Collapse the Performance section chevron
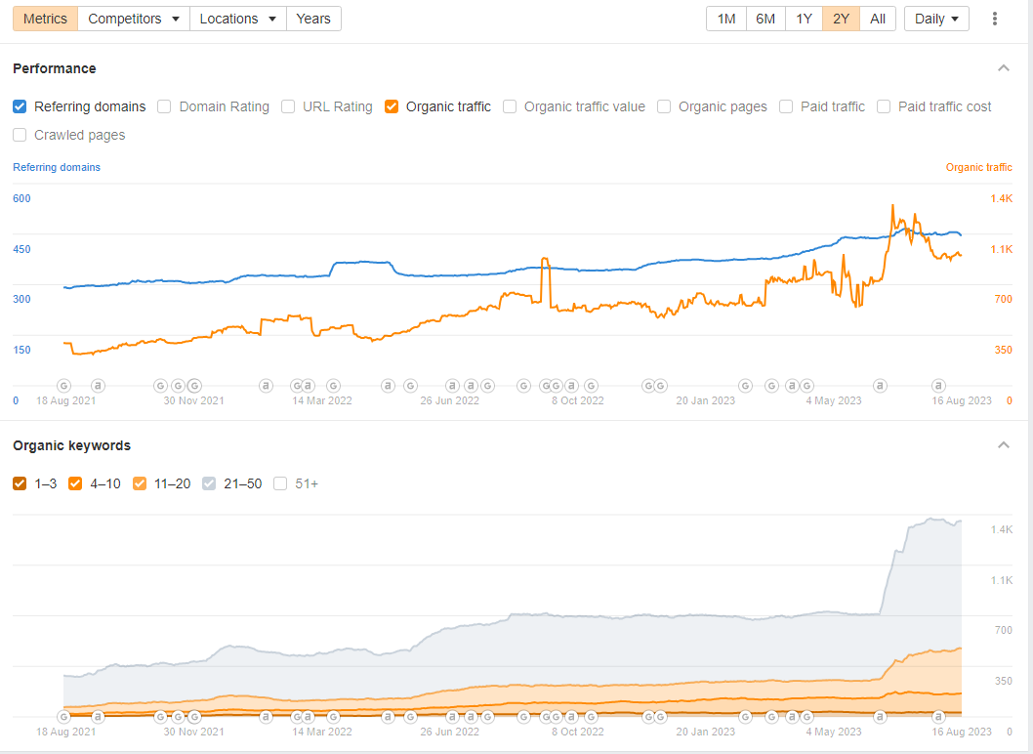This screenshot has width=1033, height=754. pyautogui.click(x=1004, y=68)
